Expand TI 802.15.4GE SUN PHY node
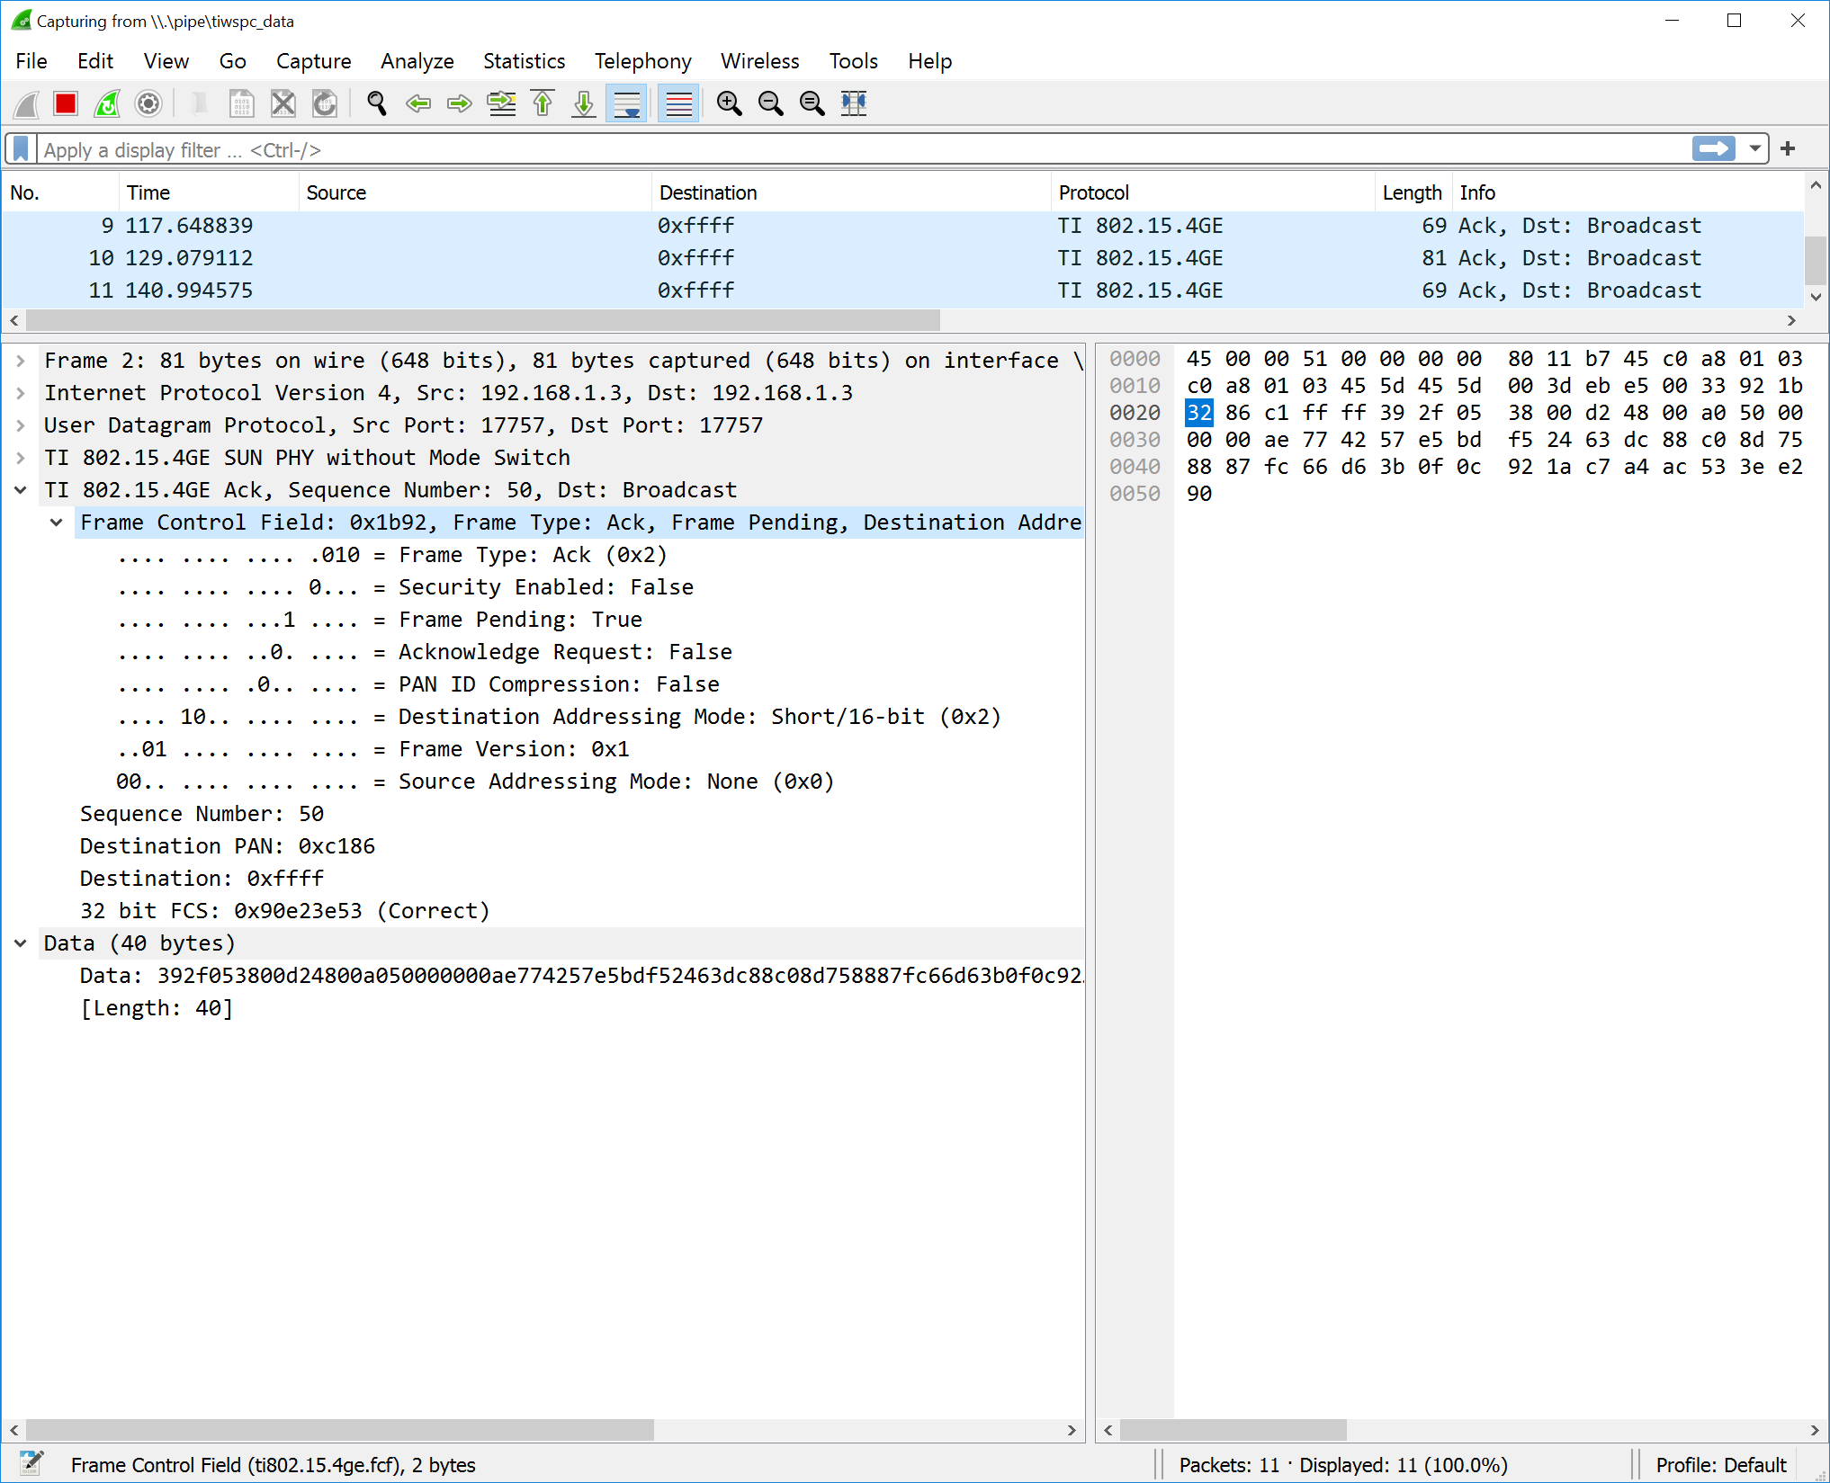The height and width of the screenshot is (1483, 1830). [x=20, y=458]
